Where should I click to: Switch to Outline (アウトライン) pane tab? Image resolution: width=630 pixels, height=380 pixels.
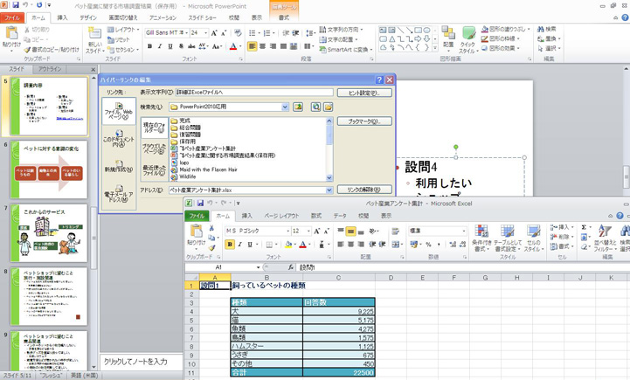50,69
